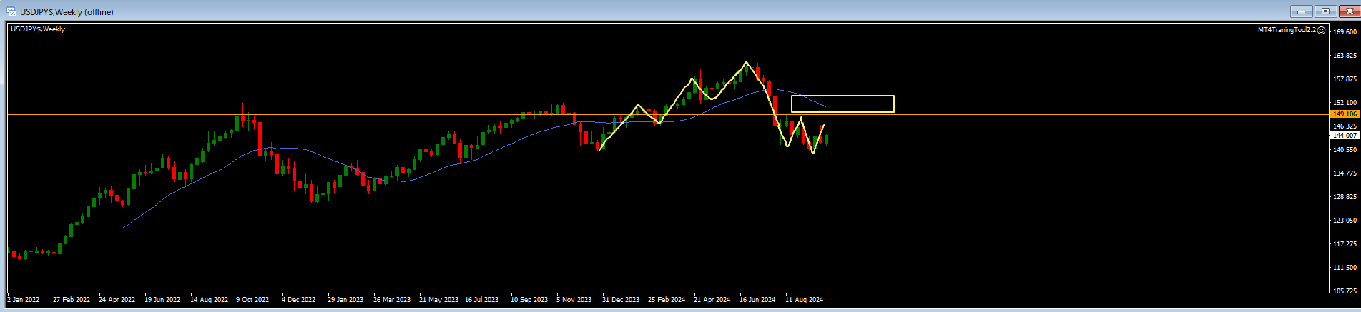Click the MT4TraningTool smiley face icon
The image size is (1361, 312).
tap(1322, 30)
